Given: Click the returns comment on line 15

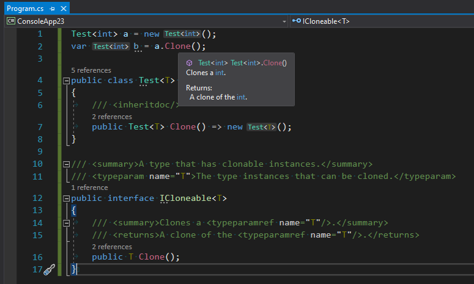Looking at the screenshot, I should (256, 235).
